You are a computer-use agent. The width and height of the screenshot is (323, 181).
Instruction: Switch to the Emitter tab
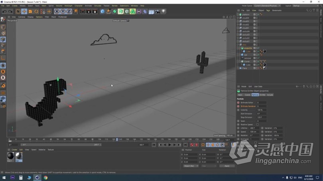point(262,95)
